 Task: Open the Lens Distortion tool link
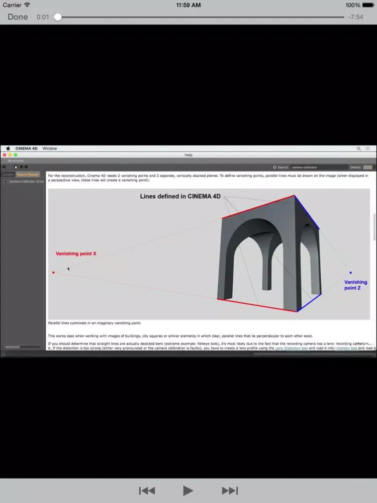pos(292,348)
